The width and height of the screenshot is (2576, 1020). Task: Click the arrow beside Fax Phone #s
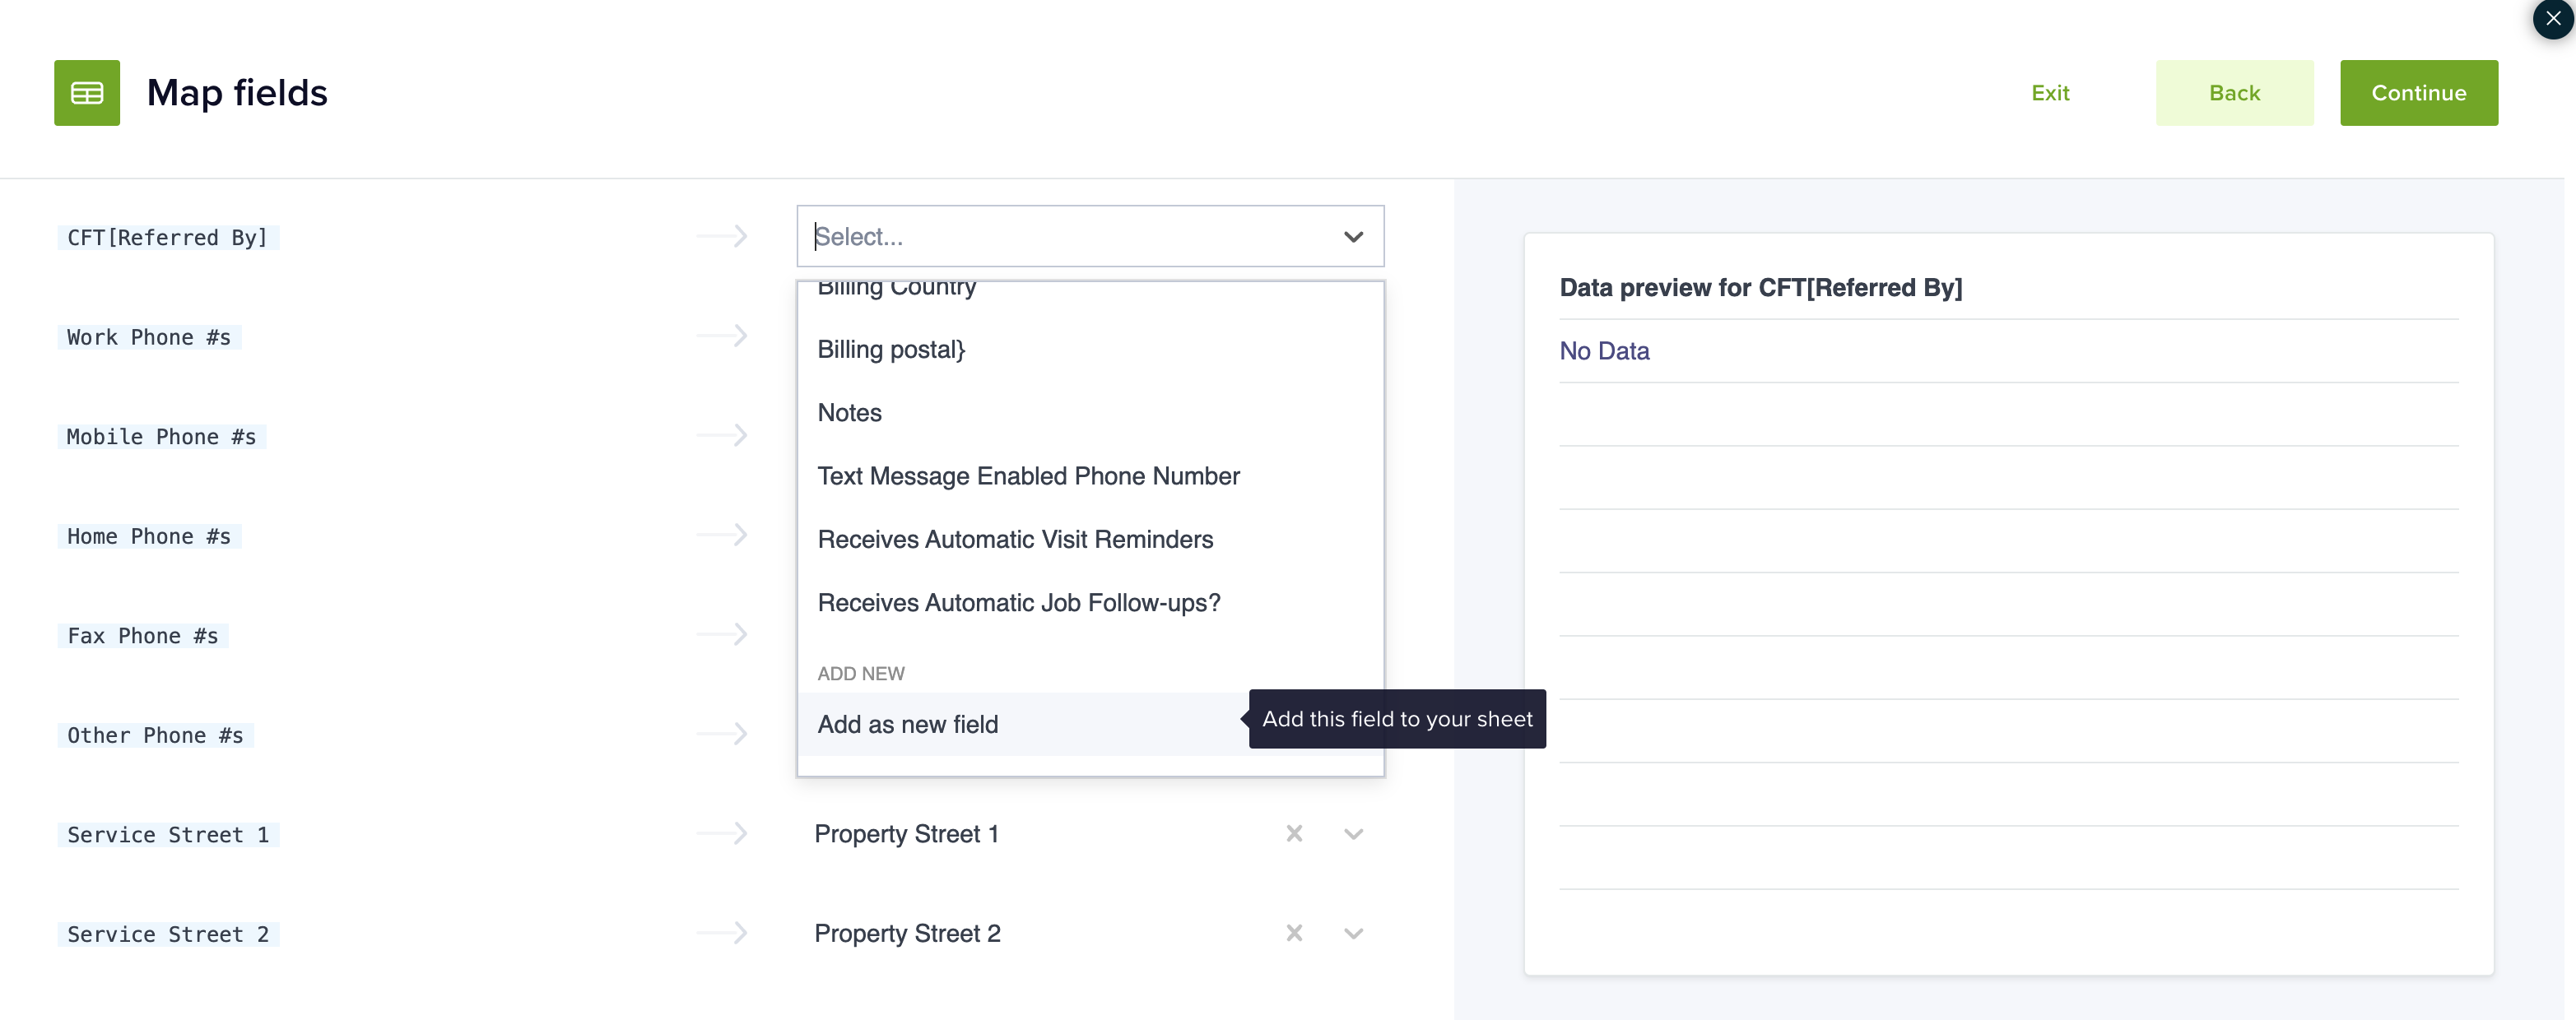click(x=722, y=634)
